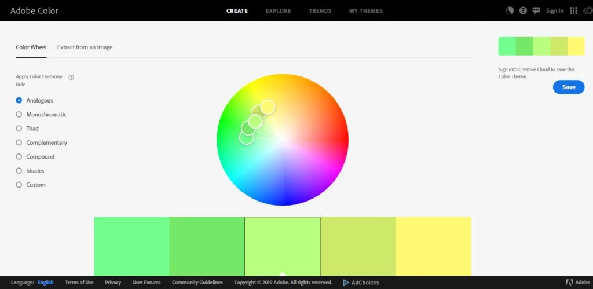Click the yellow handle on color wheel
Image resolution: width=593 pixels, height=289 pixels.
[x=268, y=107]
